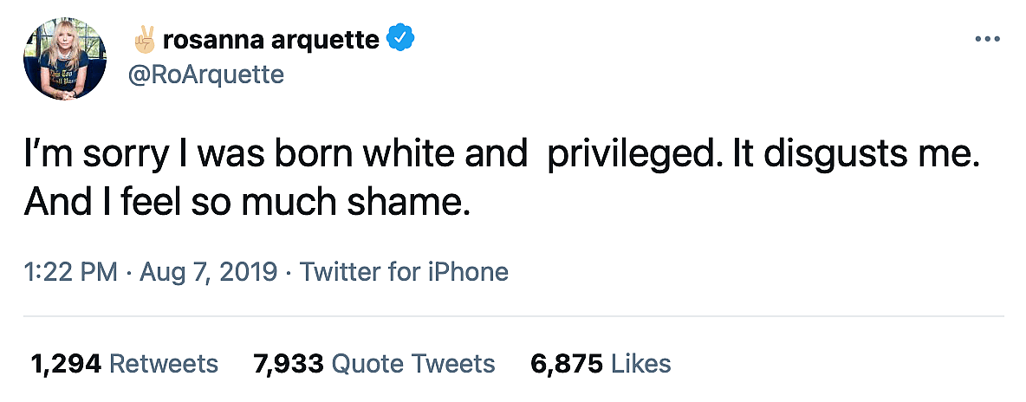Click the "rosanna arquette" display name
Viewport: 1026px width, 402px height.
[270, 40]
